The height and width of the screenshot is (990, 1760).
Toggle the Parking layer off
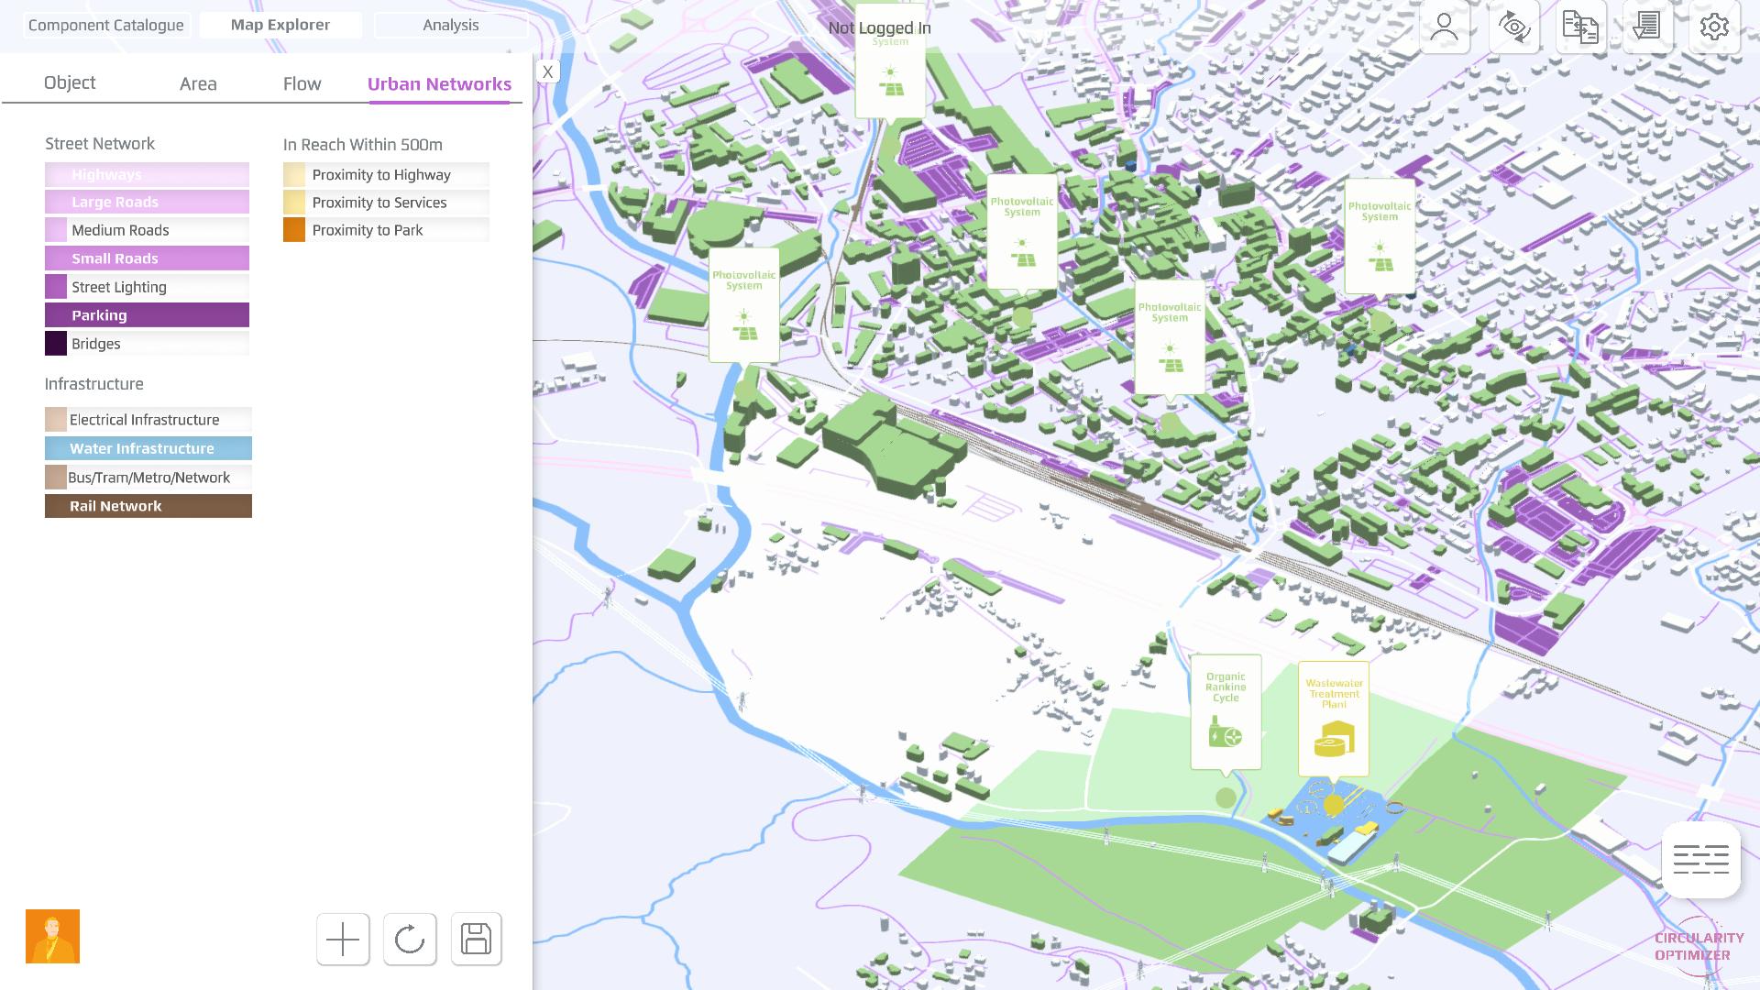[147, 315]
